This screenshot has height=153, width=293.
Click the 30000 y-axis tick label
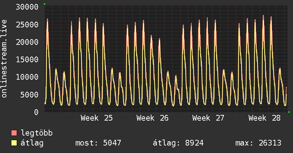(27, 7)
